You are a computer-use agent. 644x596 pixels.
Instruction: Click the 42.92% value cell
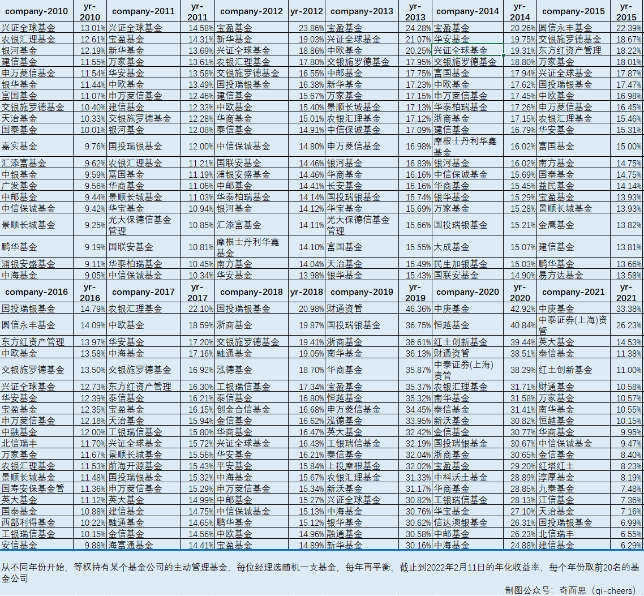pos(520,308)
